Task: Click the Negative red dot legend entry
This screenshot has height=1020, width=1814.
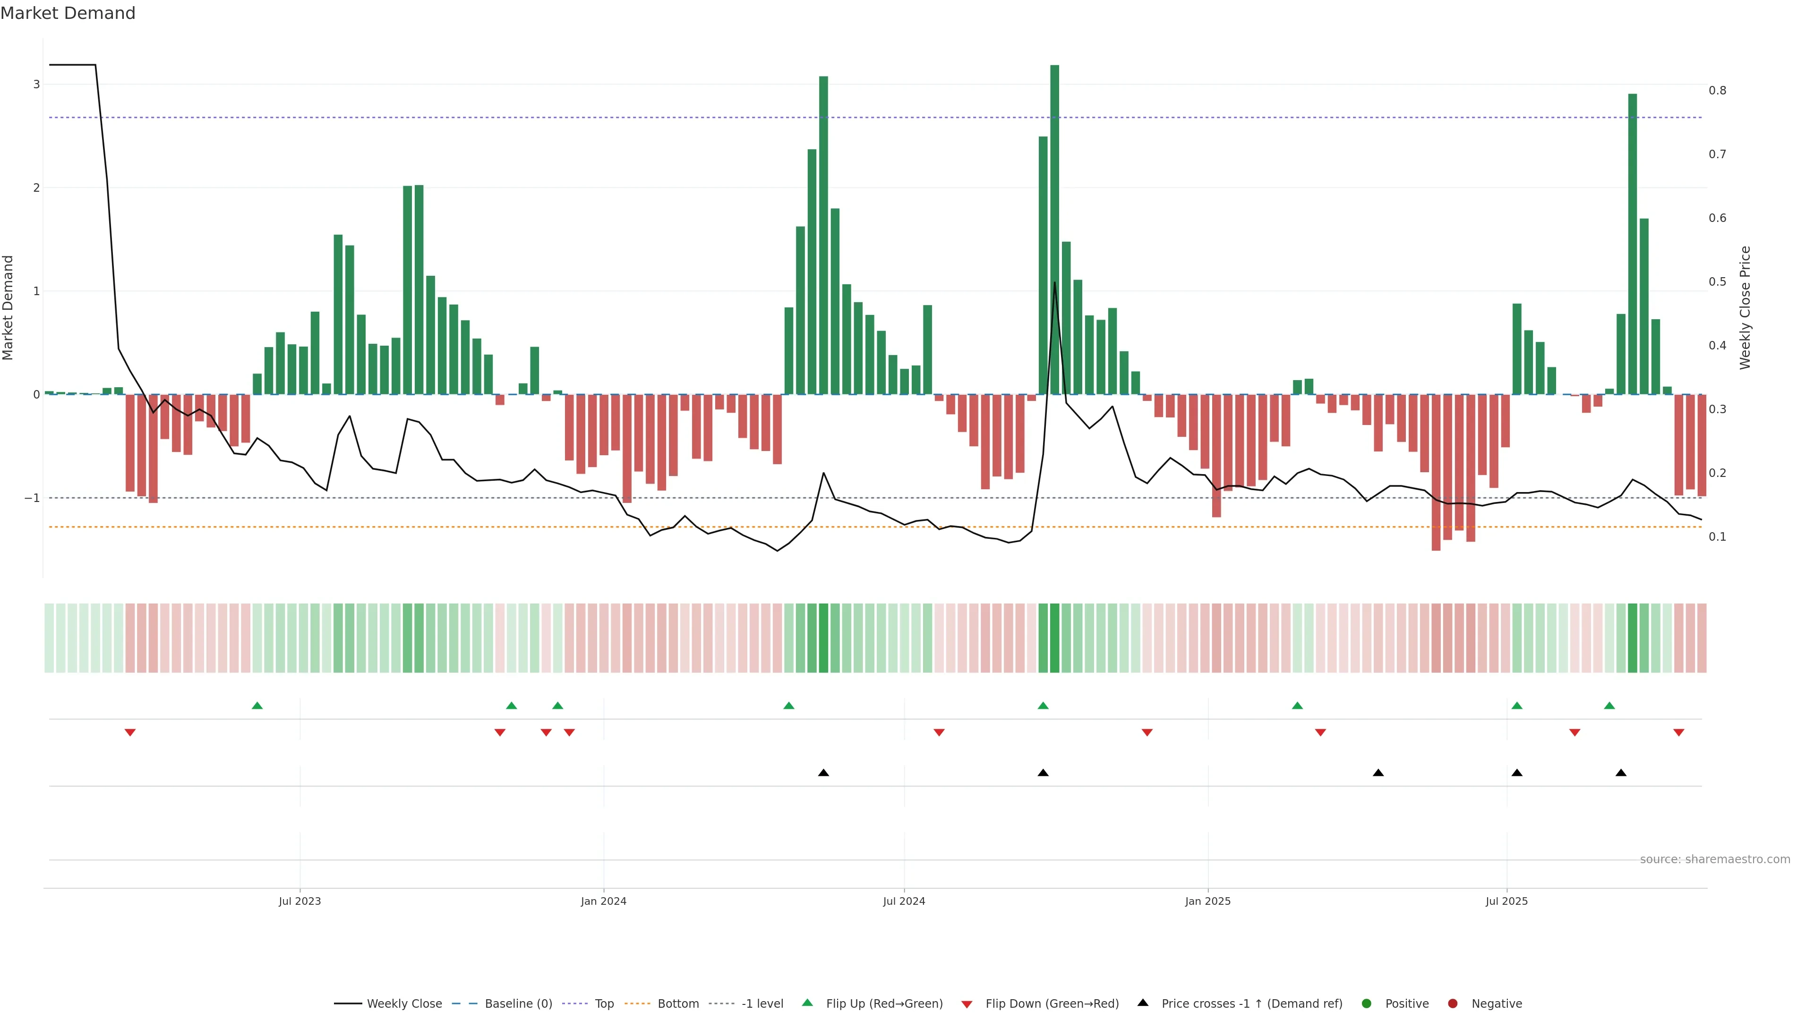Action: point(1453,1004)
